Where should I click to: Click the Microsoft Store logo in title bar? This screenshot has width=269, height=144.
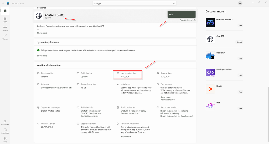8,3
